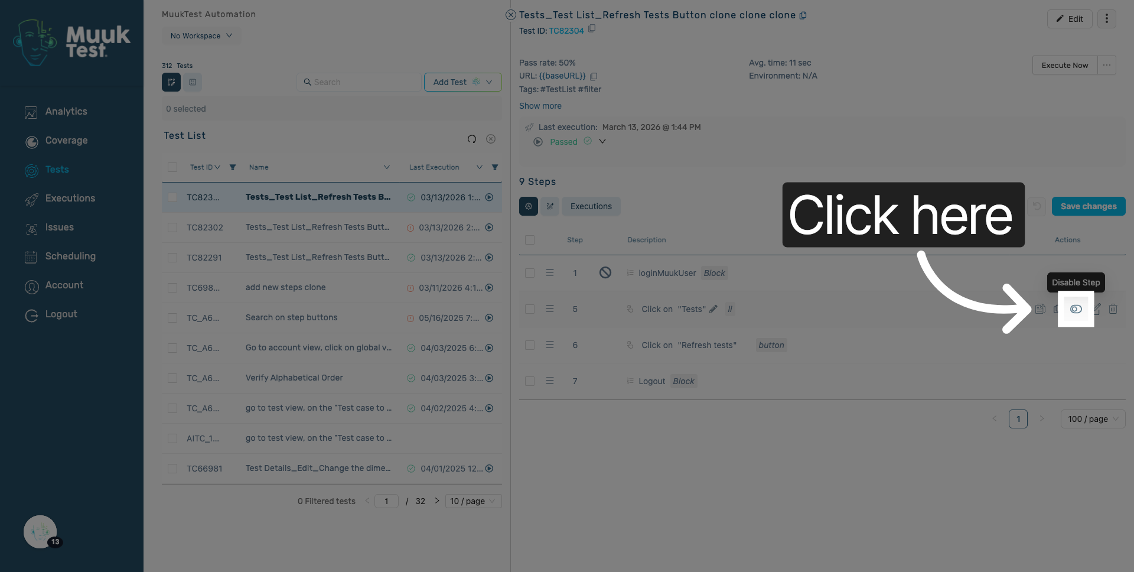Open the No Workspace dropdown
This screenshot has width=1134, height=572.
tap(201, 35)
